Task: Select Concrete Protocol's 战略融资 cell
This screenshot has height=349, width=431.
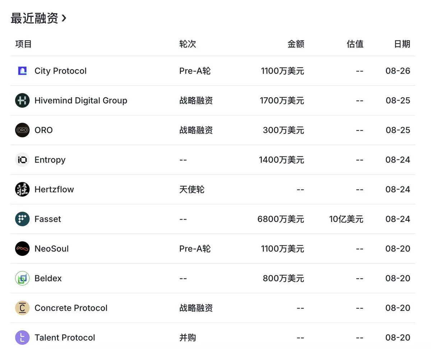Action: click(x=196, y=308)
